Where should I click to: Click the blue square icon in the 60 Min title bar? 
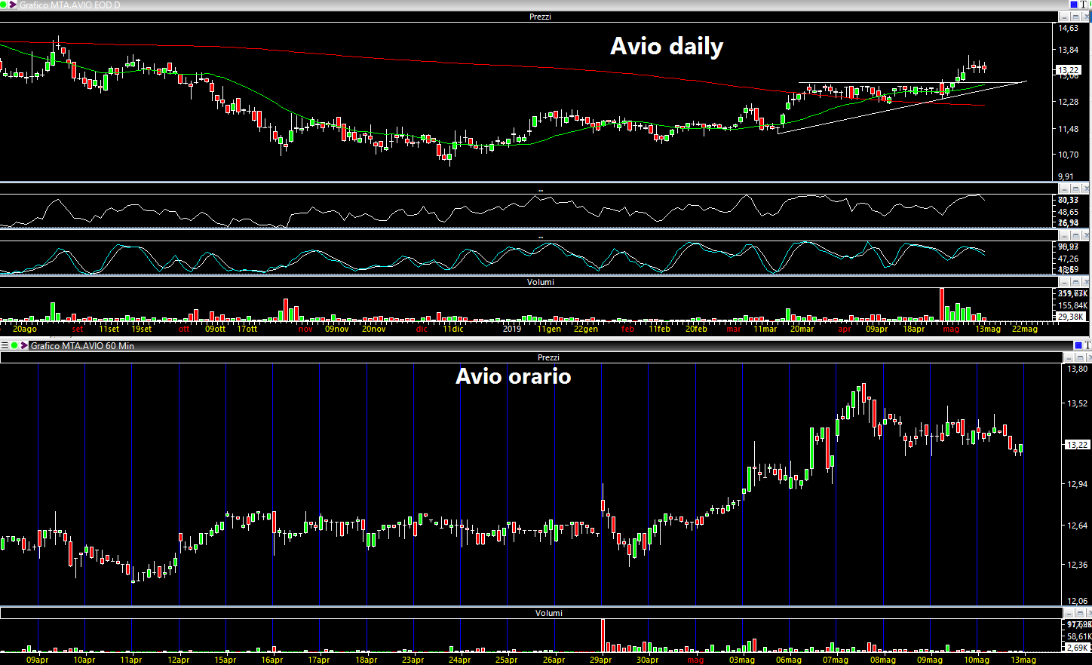(x=1078, y=345)
